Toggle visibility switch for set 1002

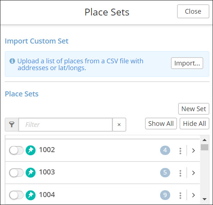click(16, 150)
